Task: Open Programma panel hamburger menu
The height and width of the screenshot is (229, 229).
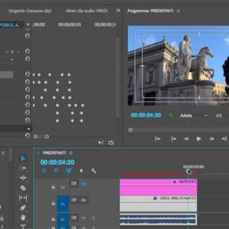Action: [178, 11]
